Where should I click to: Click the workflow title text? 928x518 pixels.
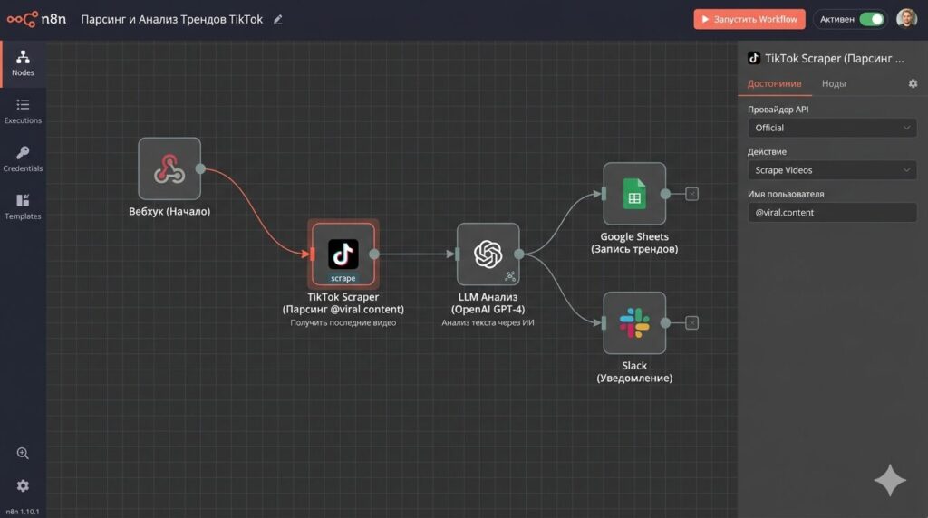pos(171,20)
